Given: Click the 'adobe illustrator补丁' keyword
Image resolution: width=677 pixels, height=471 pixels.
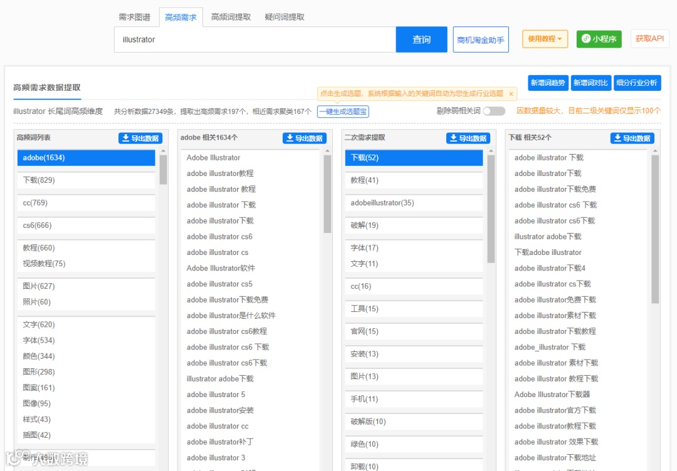Looking at the screenshot, I should (220, 442).
